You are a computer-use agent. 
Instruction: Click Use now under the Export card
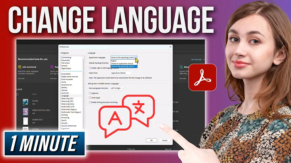pyautogui.click(x=183, y=79)
